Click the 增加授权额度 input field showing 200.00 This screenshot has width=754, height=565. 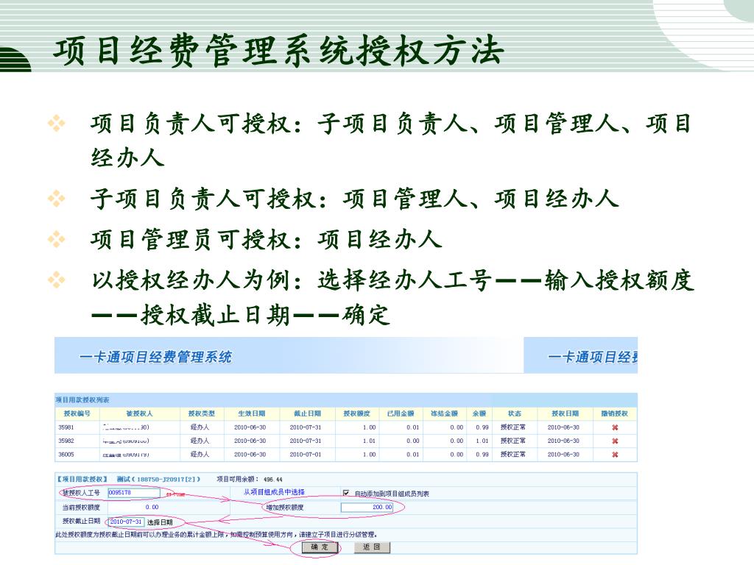click(x=367, y=507)
